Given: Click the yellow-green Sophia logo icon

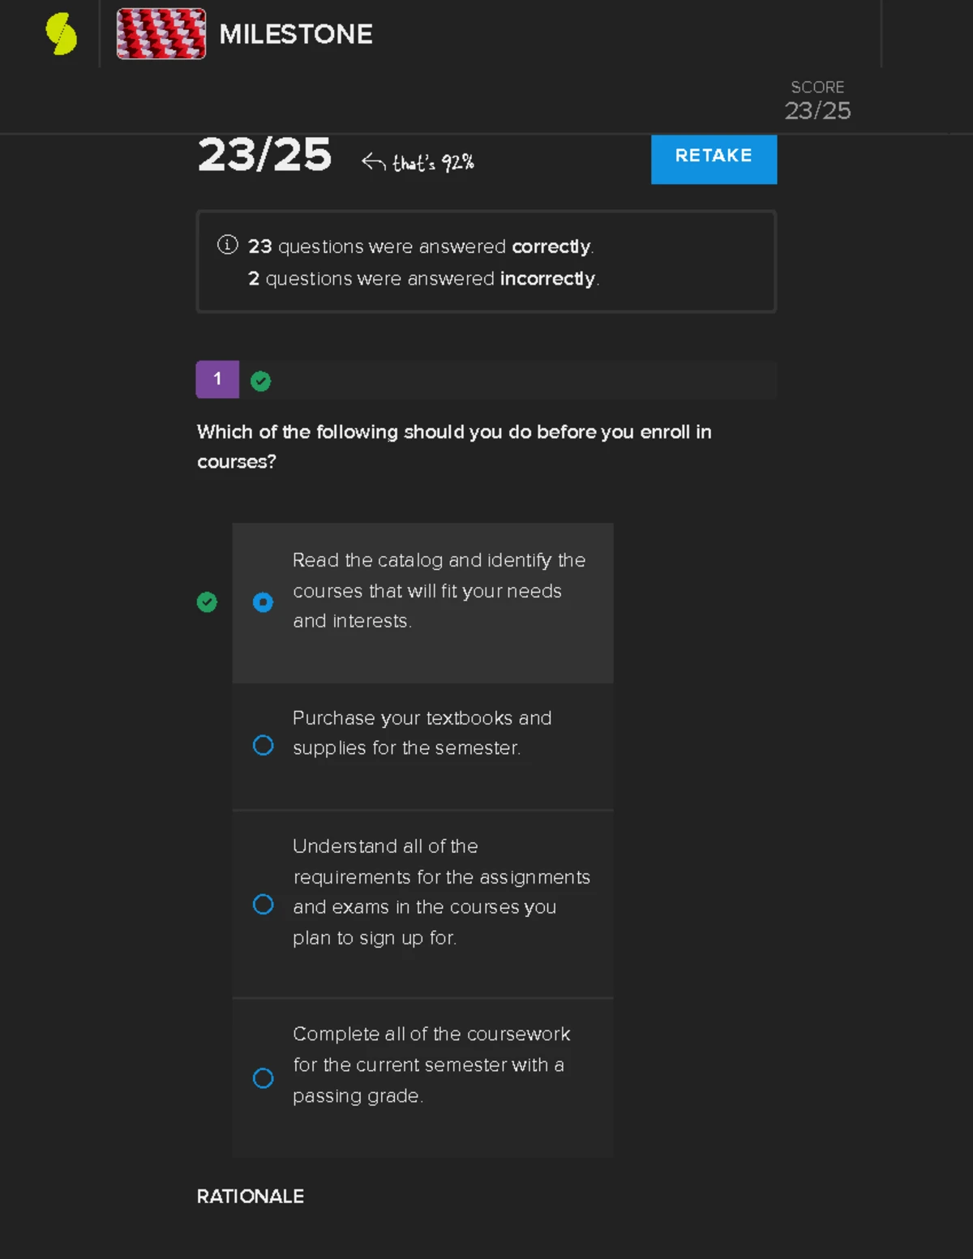Looking at the screenshot, I should 62,34.
